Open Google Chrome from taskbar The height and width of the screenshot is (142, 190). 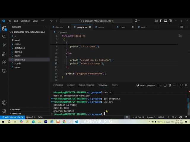[64, 122]
